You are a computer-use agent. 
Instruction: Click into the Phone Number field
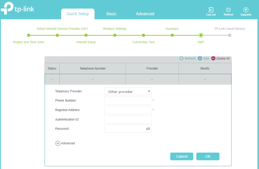(x=128, y=101)
